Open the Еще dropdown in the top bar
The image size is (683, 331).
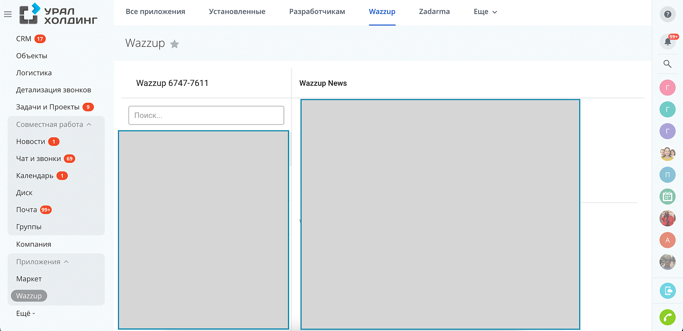coord(485,11)
